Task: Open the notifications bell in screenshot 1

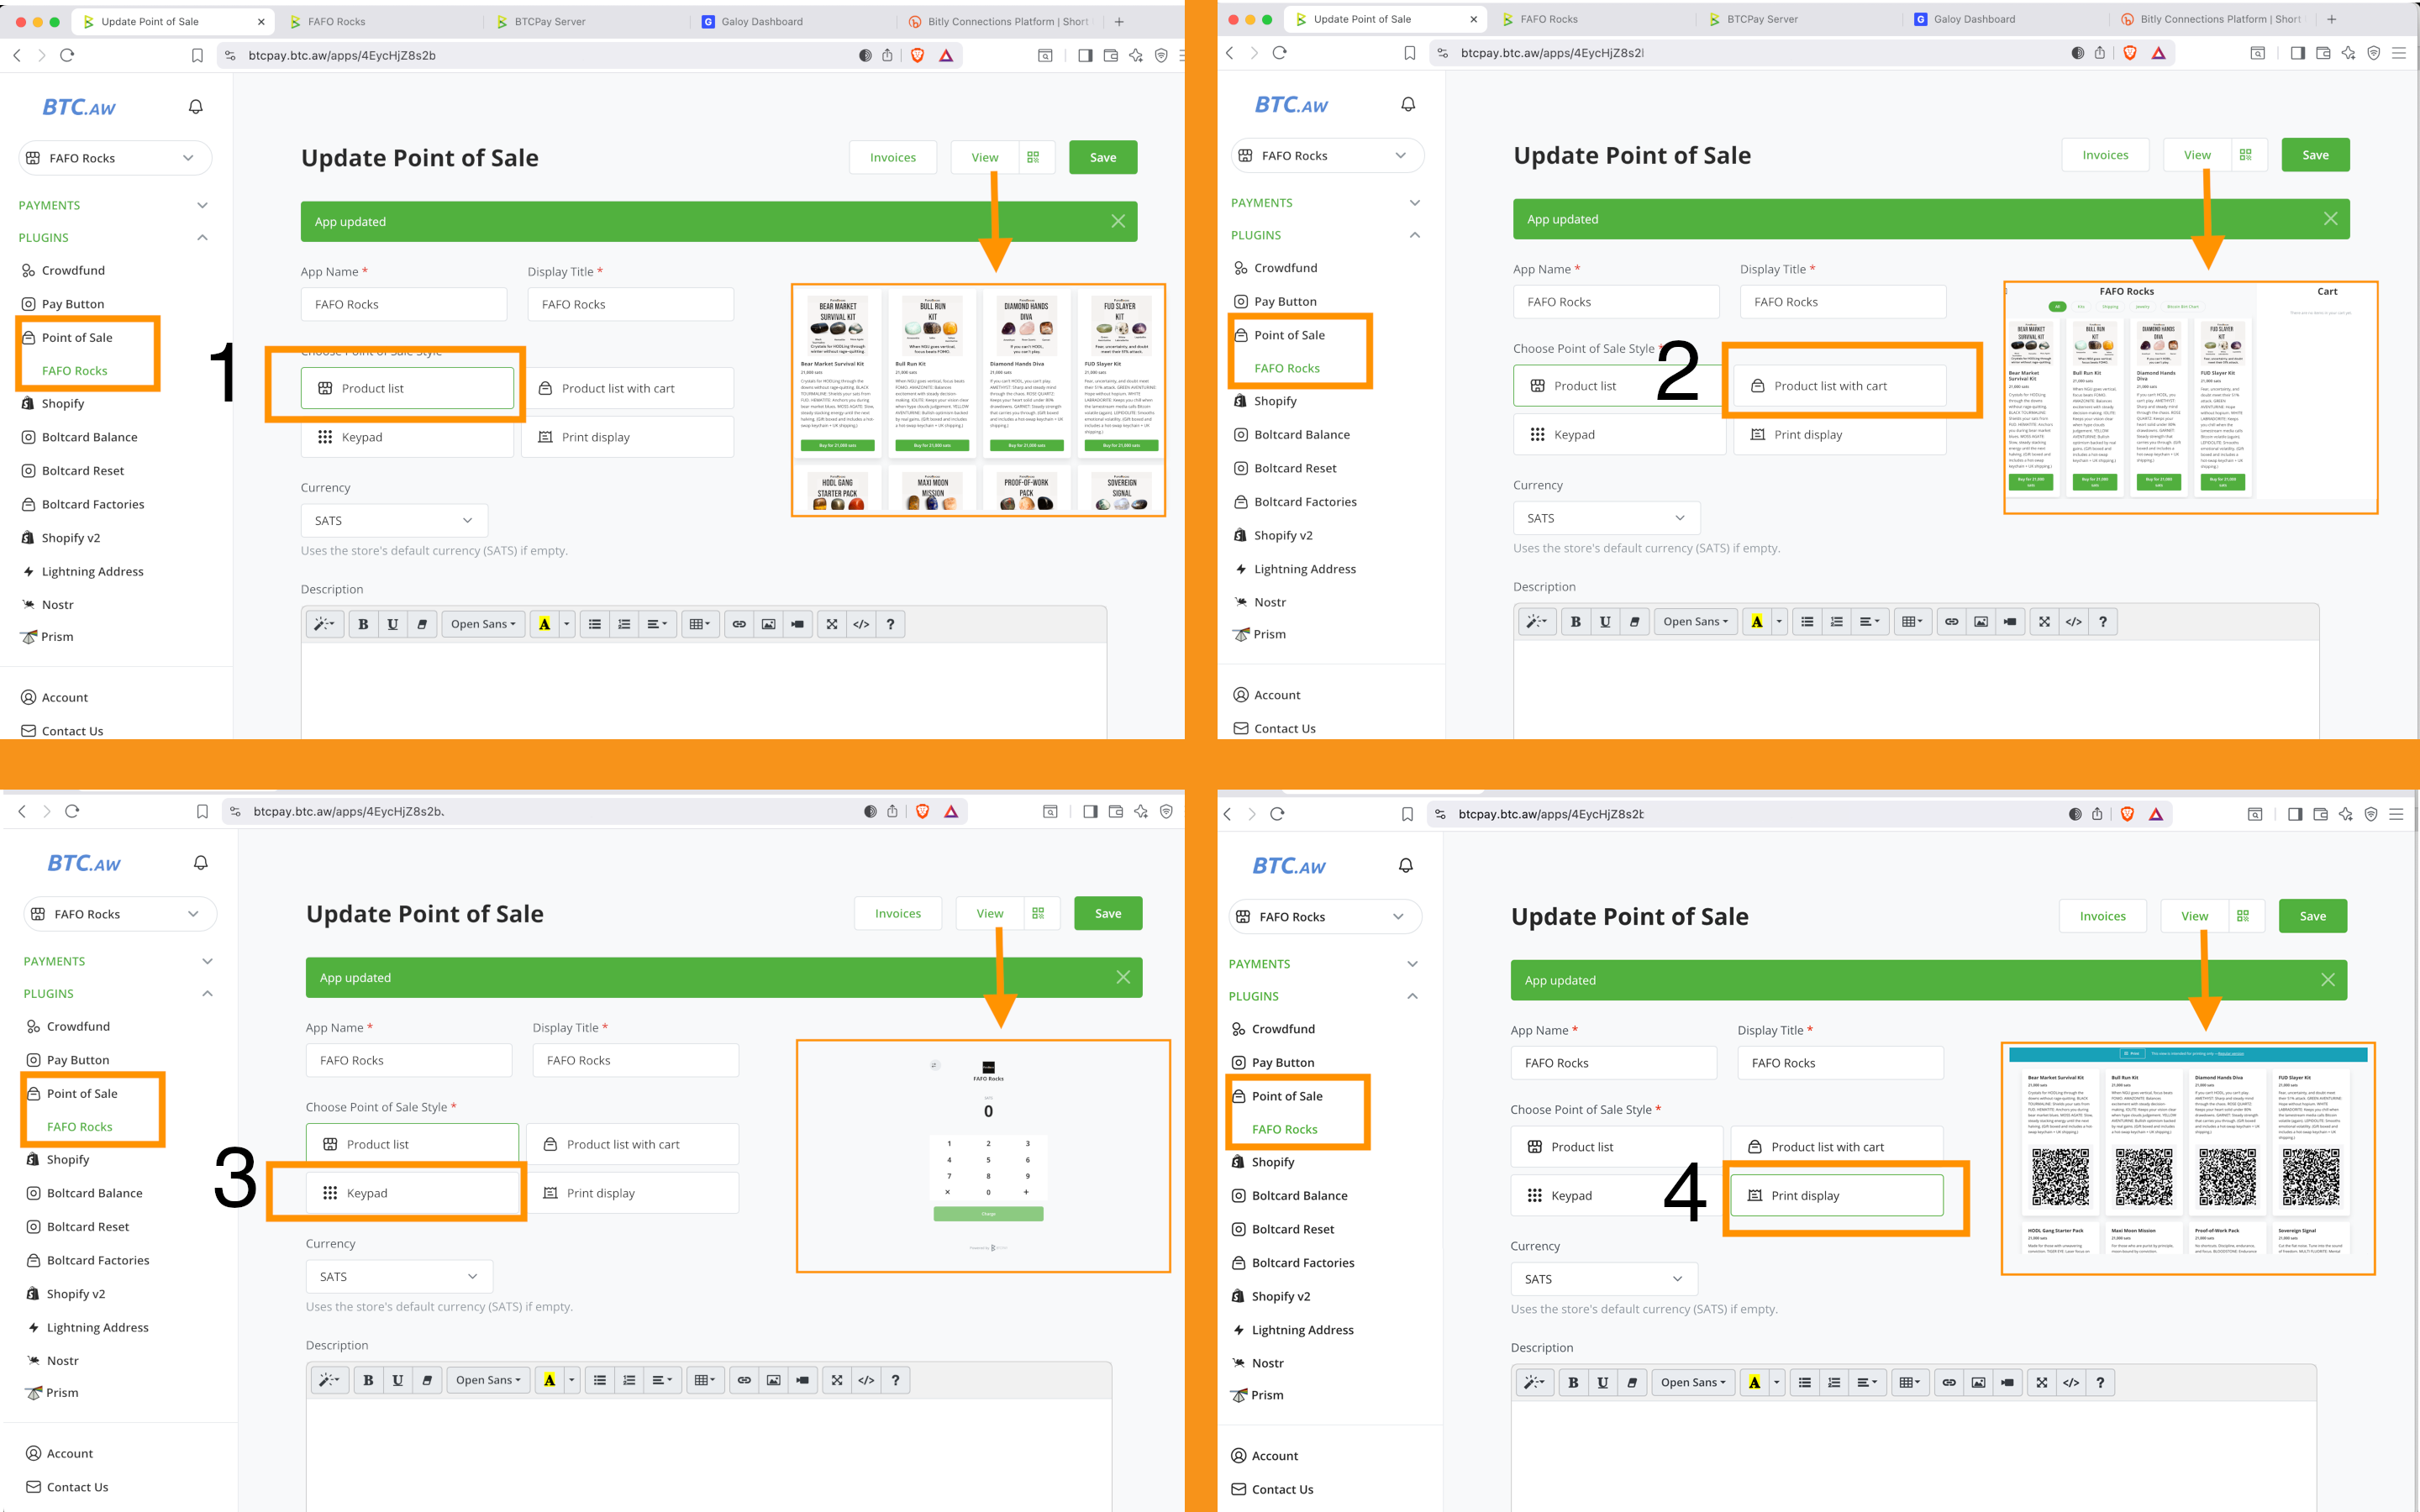Action: tap(196, 107)
